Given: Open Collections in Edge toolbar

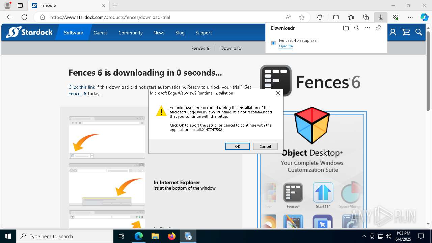Looking at the screenshot, I should (x=366, y=17).
